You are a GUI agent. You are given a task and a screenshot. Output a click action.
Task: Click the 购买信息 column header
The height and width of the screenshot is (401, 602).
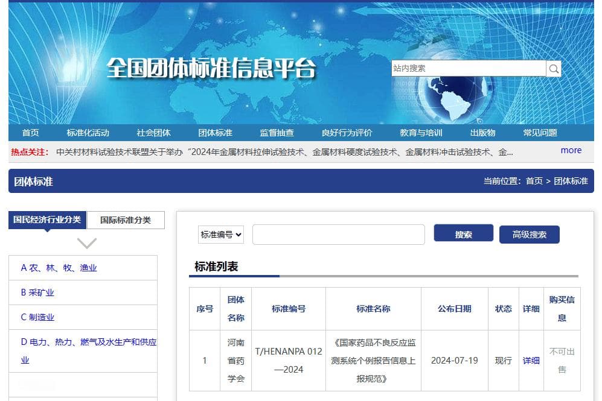[562, 309]
